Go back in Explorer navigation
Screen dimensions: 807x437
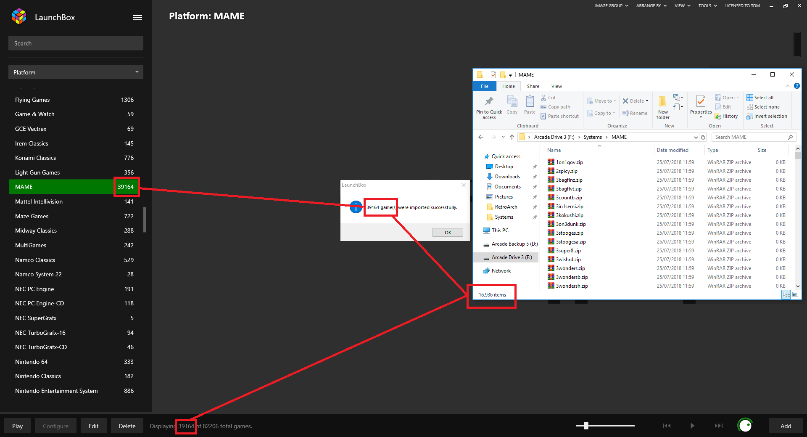pyautogui.click(x=481, y=137)
